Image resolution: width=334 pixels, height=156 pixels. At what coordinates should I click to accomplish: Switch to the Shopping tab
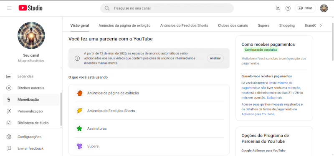coord(287,25)
